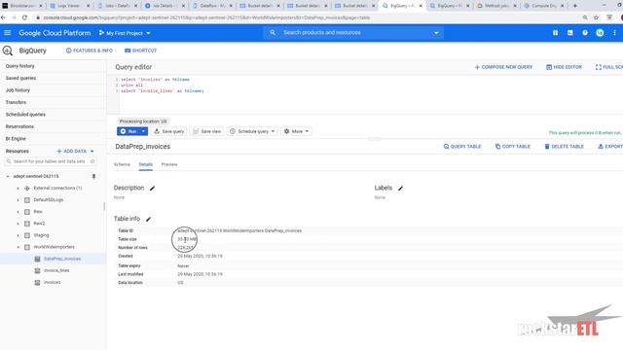This screenshot has height=350, width=623.
Task: Click QUERY TABLE
Action: pos(462,147)
